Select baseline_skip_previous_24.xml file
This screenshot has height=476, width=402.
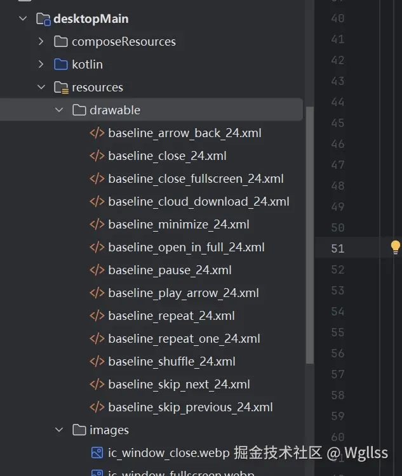click(190, 407)
